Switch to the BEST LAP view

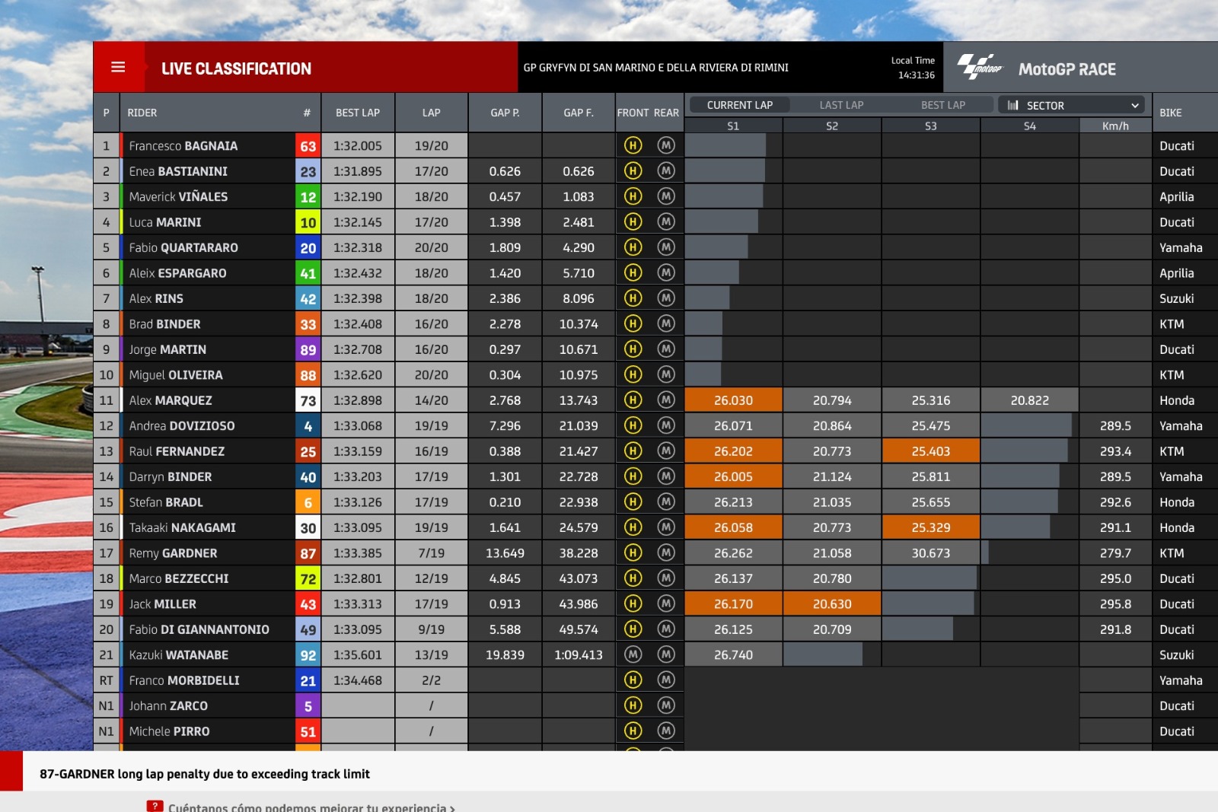942,105
